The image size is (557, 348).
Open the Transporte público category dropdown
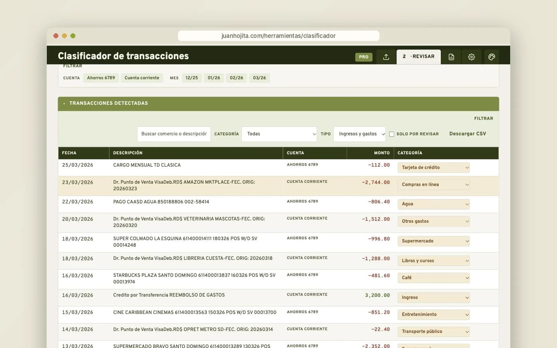pos(434,331)
